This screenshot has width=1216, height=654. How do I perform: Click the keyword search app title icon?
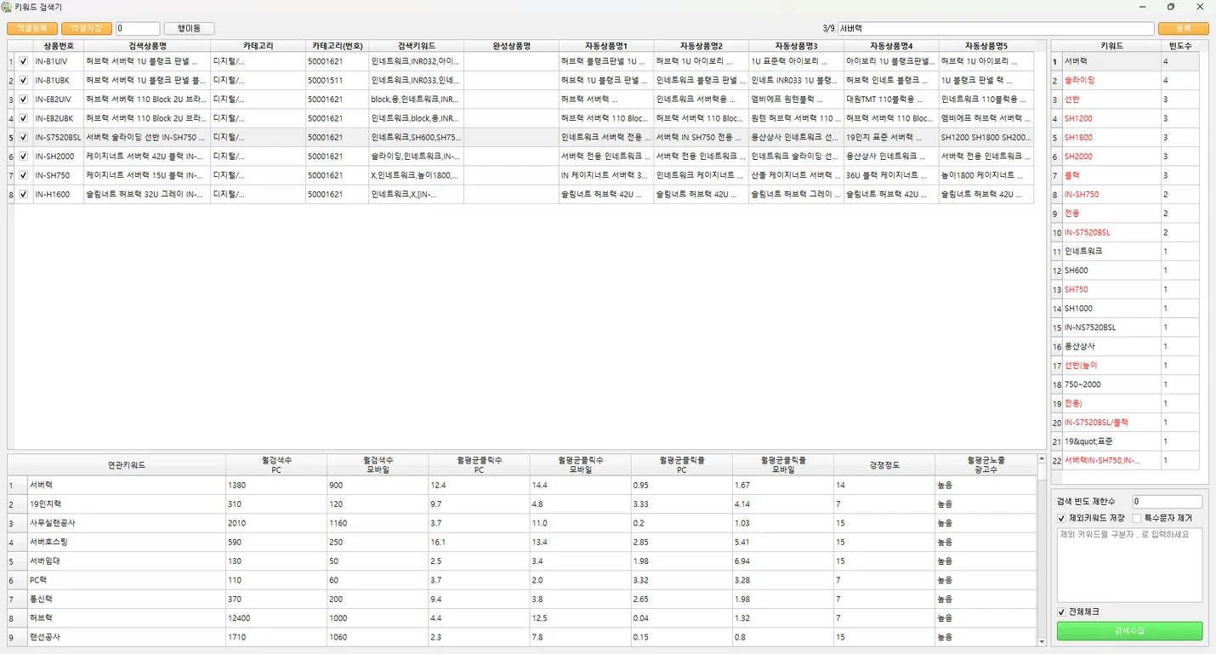[7, 7]
